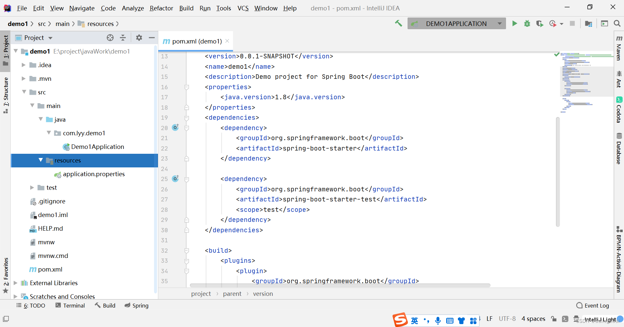Open the Maven tool window
The width and height of the screenshot is (624, 327).
[x=619, y=48]
